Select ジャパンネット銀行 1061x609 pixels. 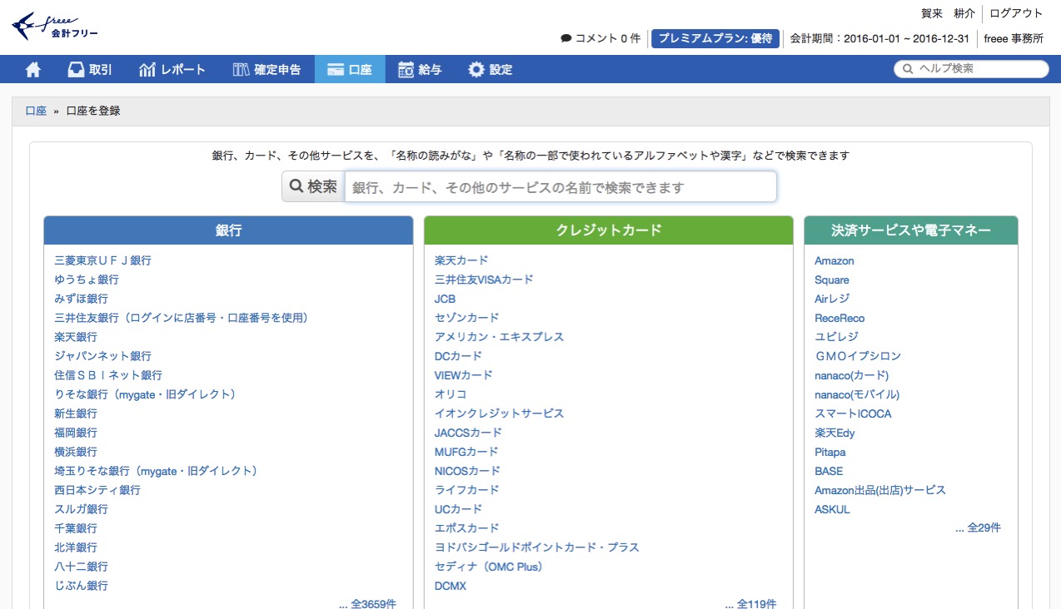coord(102,356)
